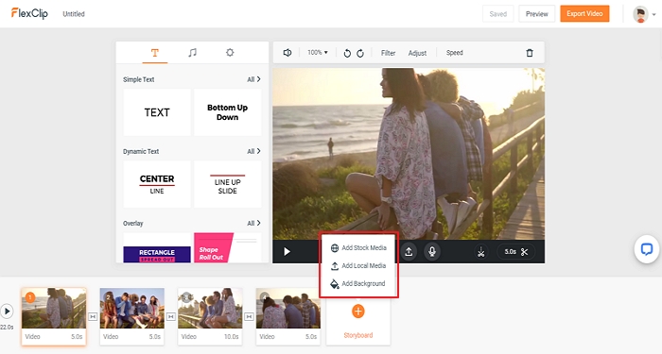
Task: Open the Text tab in side panel
Action: click(155, 53)
